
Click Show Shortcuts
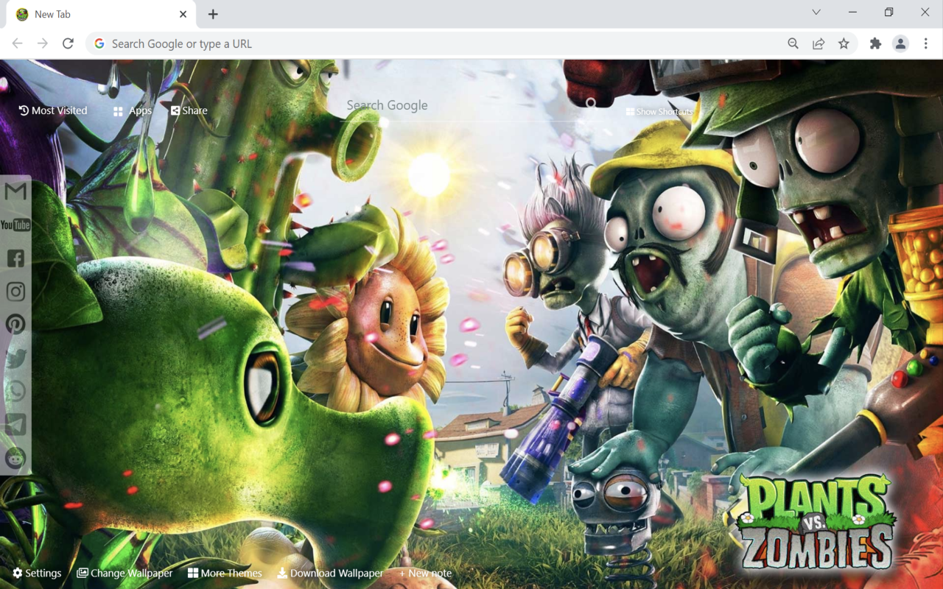coord(660,112)
